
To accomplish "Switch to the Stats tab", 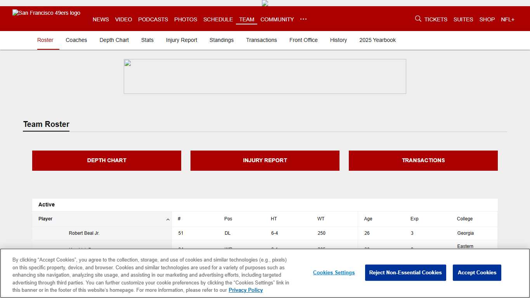I will click(x=147, y=40).
